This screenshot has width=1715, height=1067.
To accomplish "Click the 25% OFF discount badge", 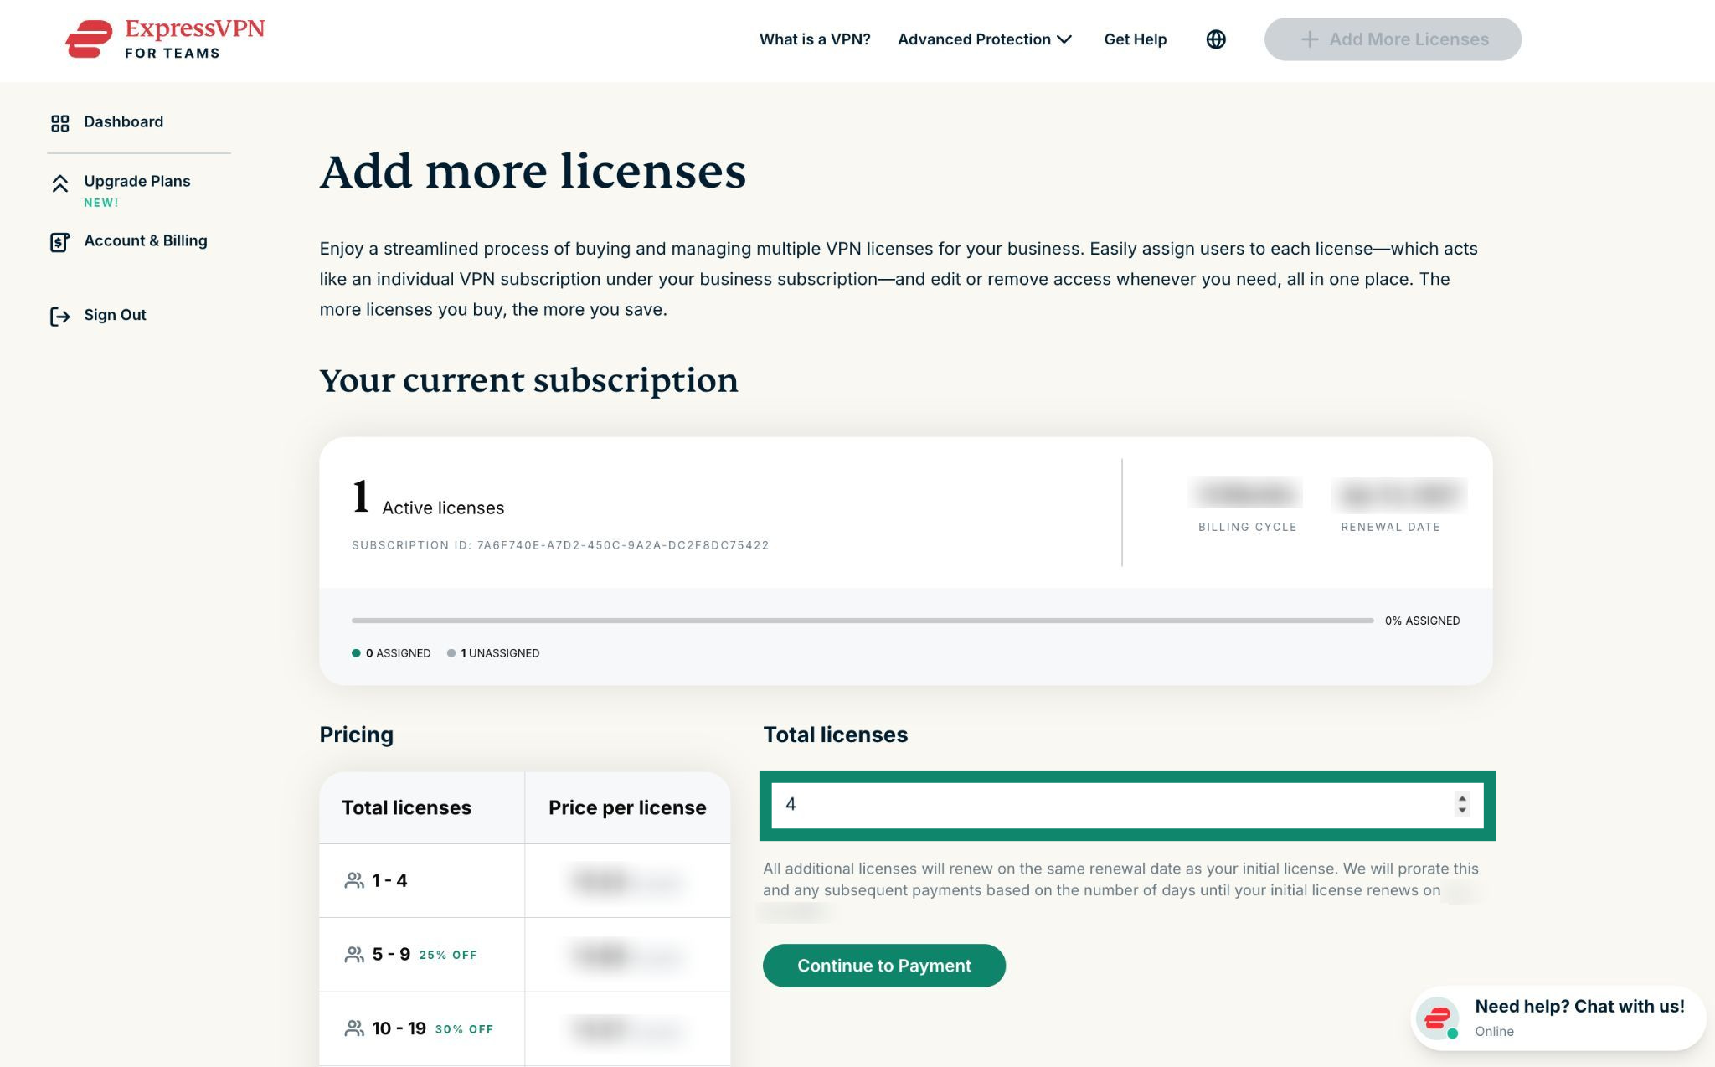I will (x=448, y=955).
